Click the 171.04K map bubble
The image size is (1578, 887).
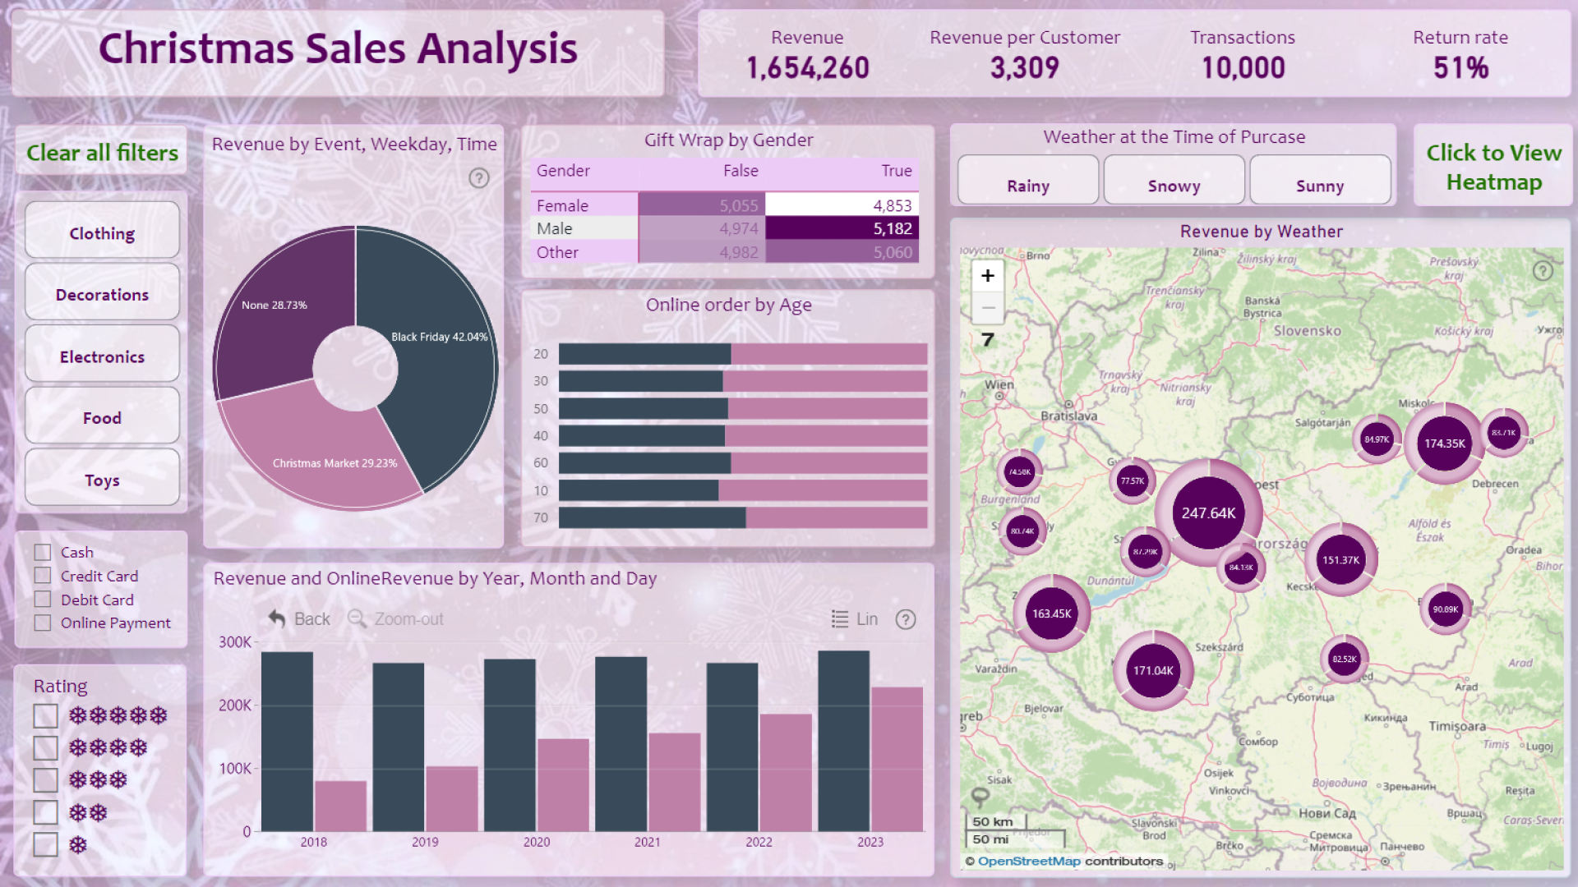click(x=1153, y=671)
